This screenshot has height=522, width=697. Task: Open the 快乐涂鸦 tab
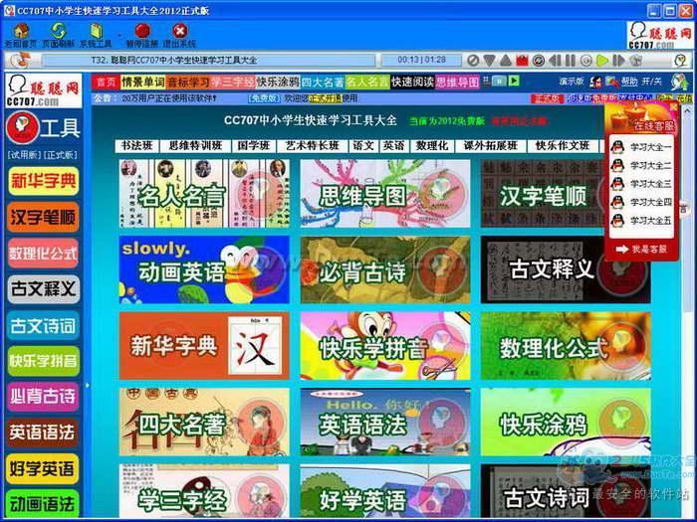click(278, 83)
